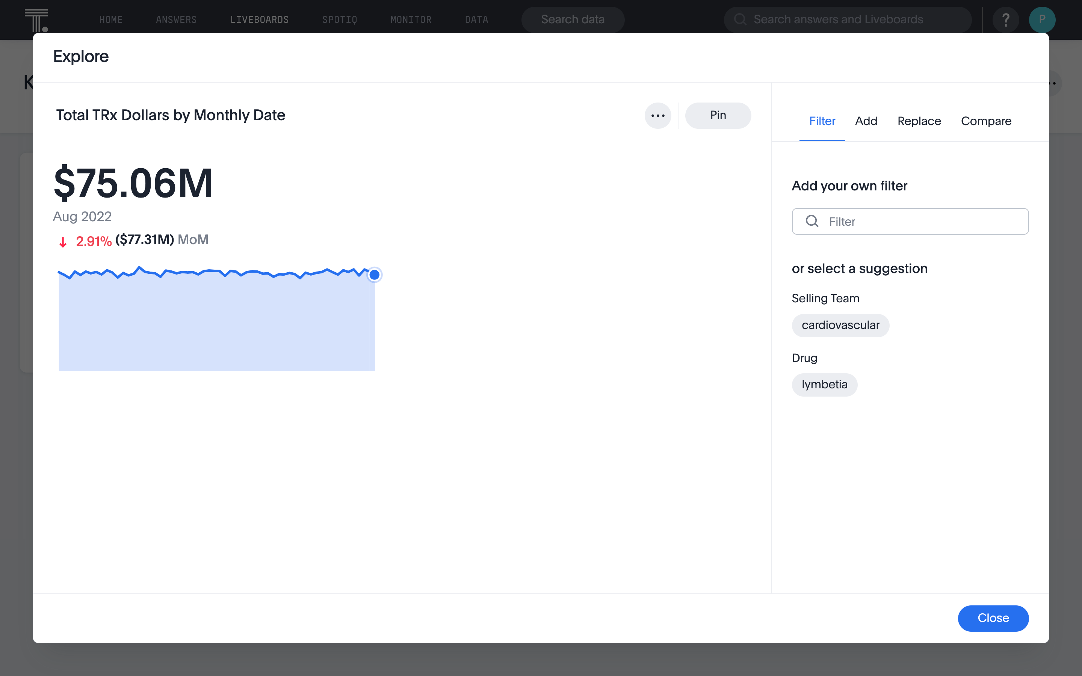Click the SpotIQ navigation menu item

[x=340, y=20]
